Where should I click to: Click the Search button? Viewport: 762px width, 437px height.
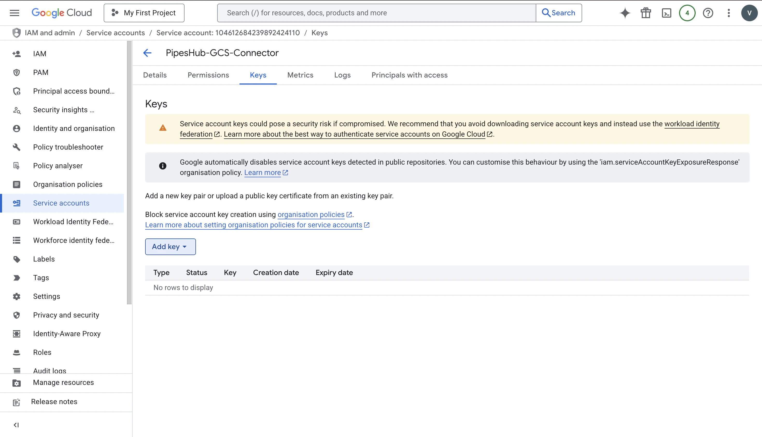559,13
